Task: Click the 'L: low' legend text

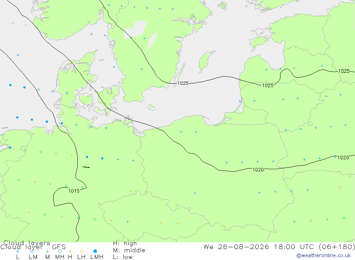Action: tap(122, 257)
